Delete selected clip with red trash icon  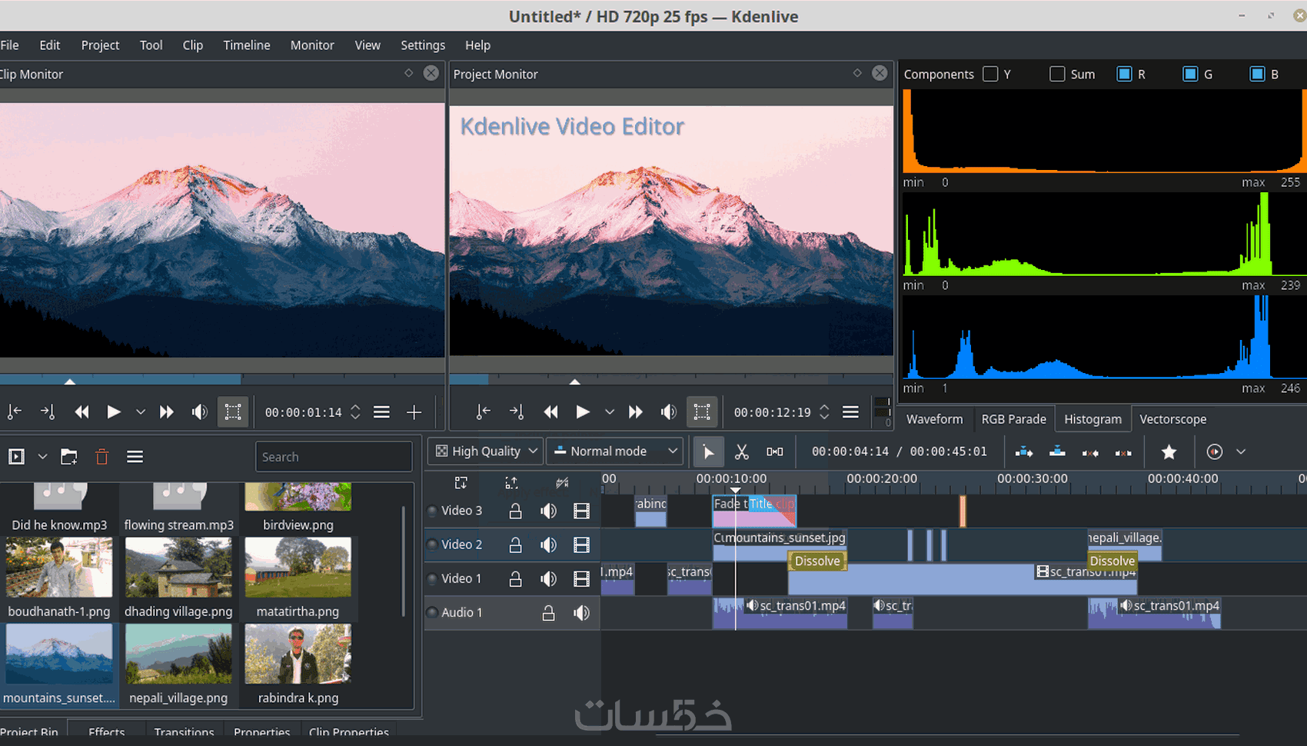point(101,457)
